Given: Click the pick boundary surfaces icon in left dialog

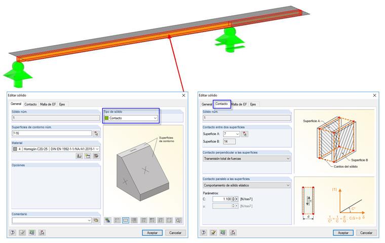Looking at the screenshot, I should click(x=96, y=133).
